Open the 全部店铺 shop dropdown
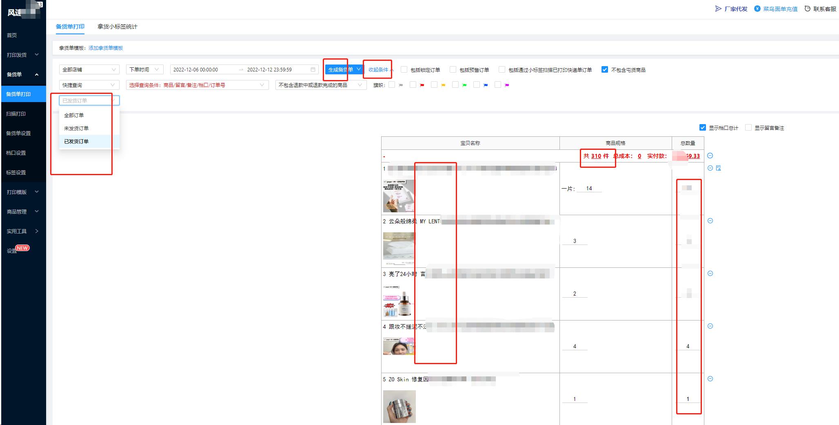 89,69
